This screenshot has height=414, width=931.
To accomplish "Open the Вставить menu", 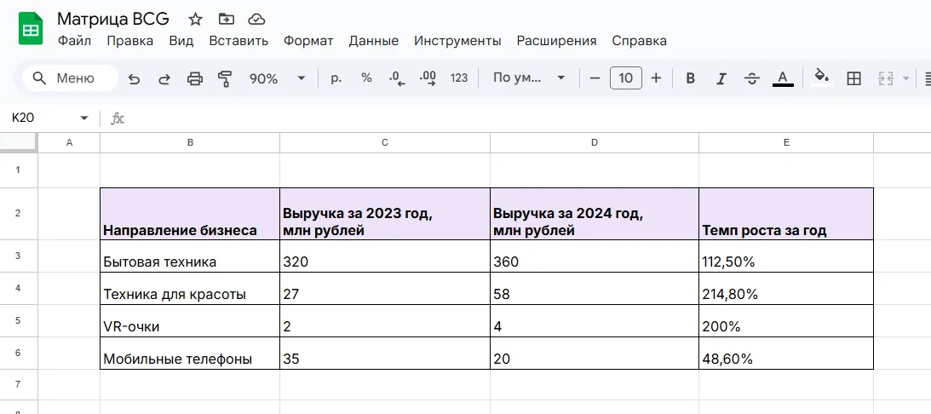I will pyautogui.click(x=238, y=41).
